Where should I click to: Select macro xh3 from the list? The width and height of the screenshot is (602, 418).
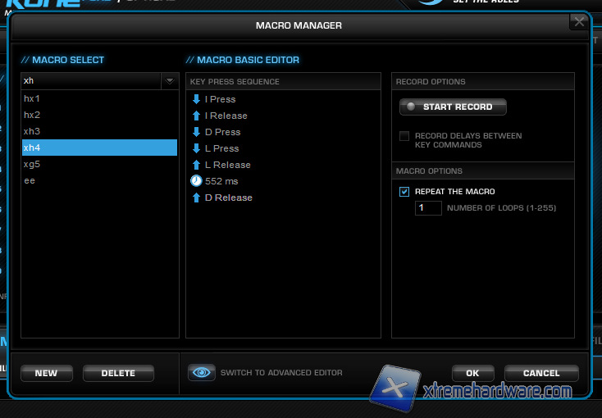click(33, 131)
